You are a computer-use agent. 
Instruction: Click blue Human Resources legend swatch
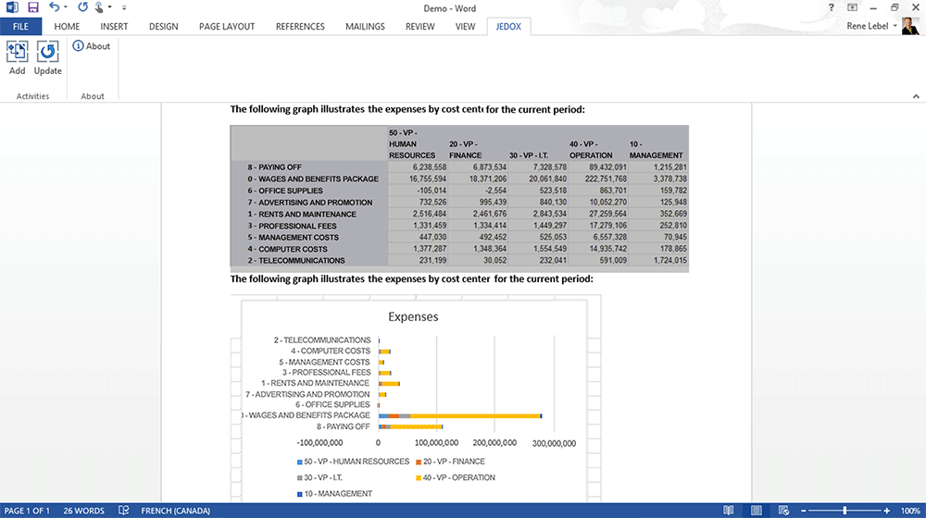300,462
